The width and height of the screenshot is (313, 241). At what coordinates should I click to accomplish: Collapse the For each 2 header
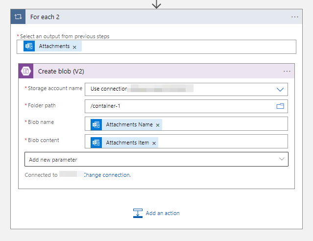147,17
